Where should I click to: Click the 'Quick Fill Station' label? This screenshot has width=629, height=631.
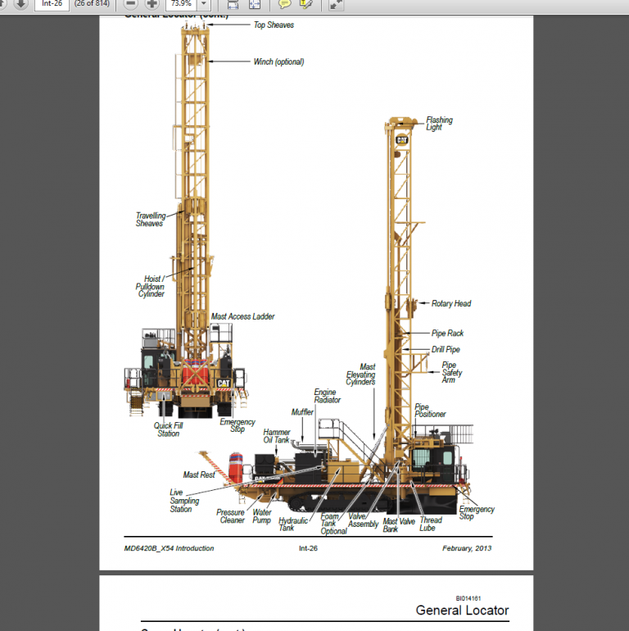pyautogui.click(x=168, y=429)
